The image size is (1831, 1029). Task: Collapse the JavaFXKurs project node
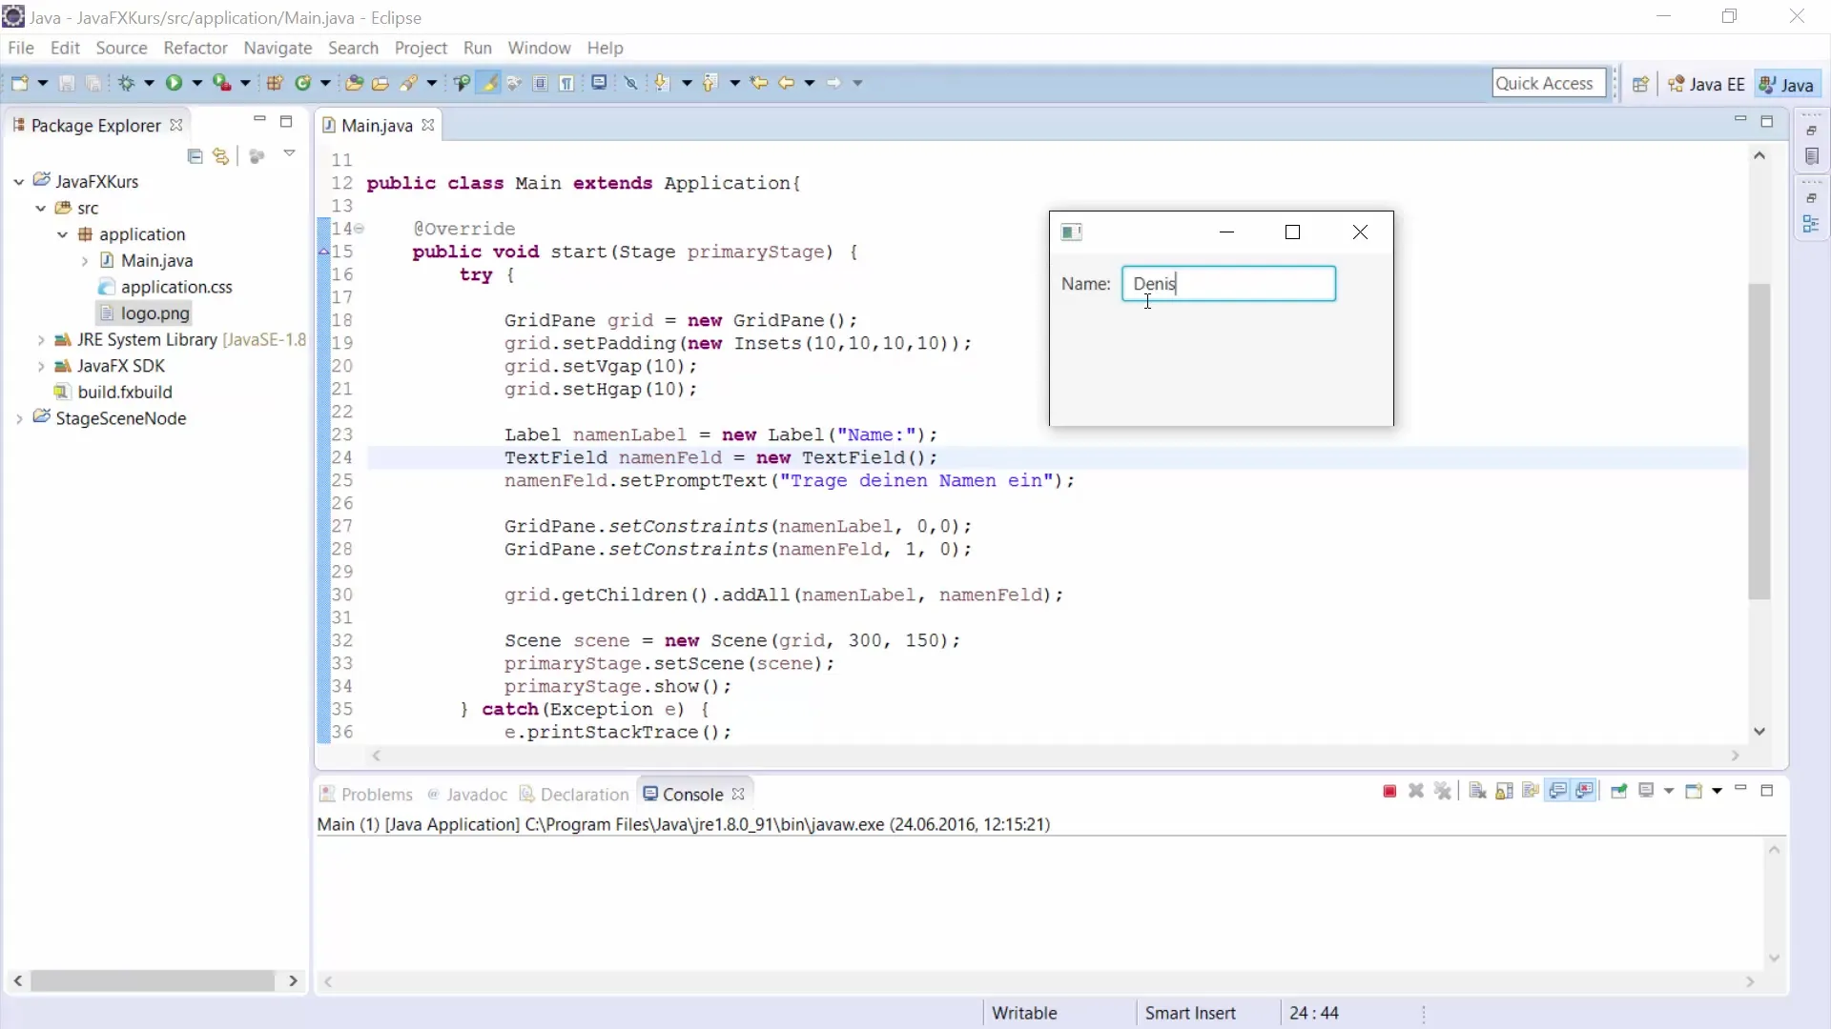tap(19, 181)
